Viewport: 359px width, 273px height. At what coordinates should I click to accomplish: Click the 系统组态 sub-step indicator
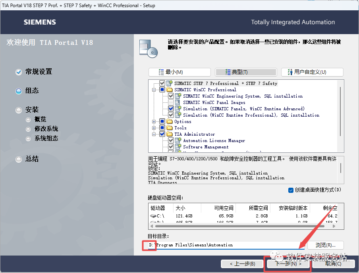coord(28,138)
